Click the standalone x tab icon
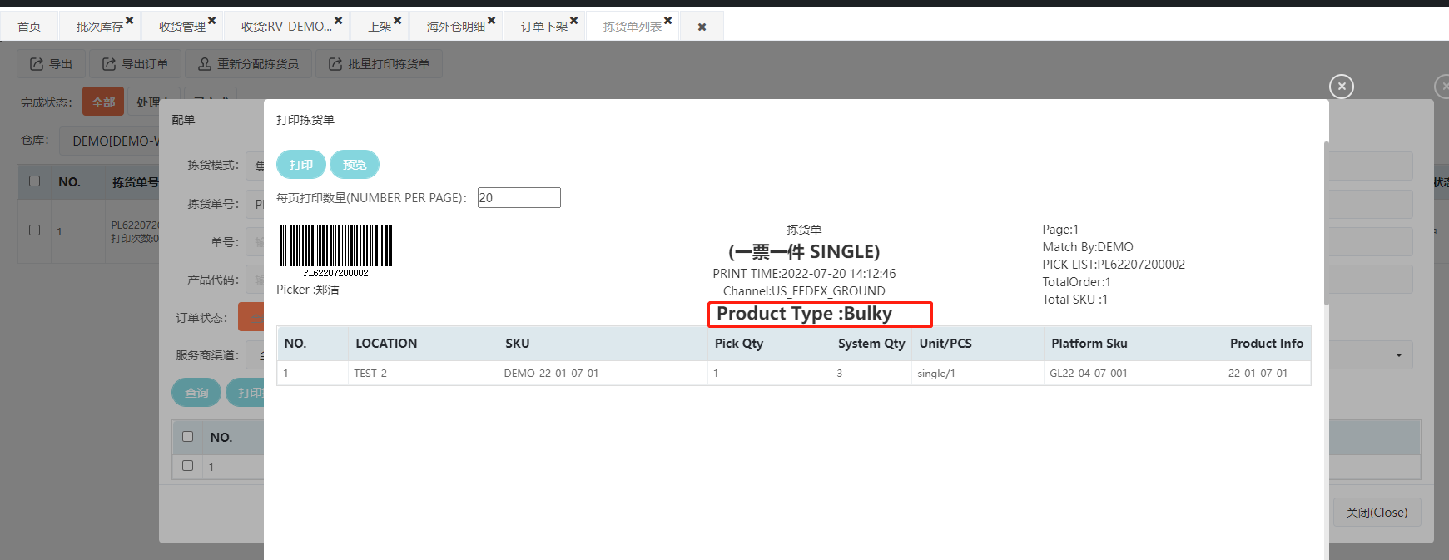Screen dimensions: 1449x560 [702, 27]
